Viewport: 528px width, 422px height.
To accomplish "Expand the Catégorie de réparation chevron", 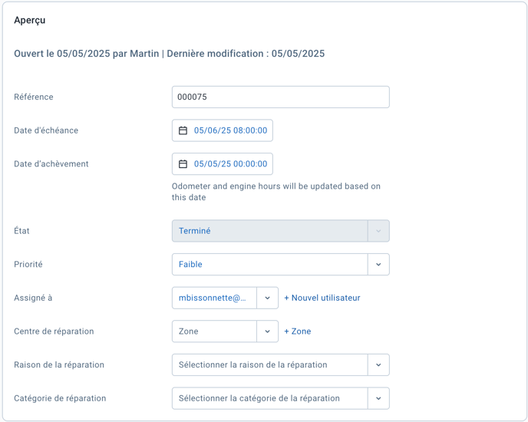I will coord(378,398).
